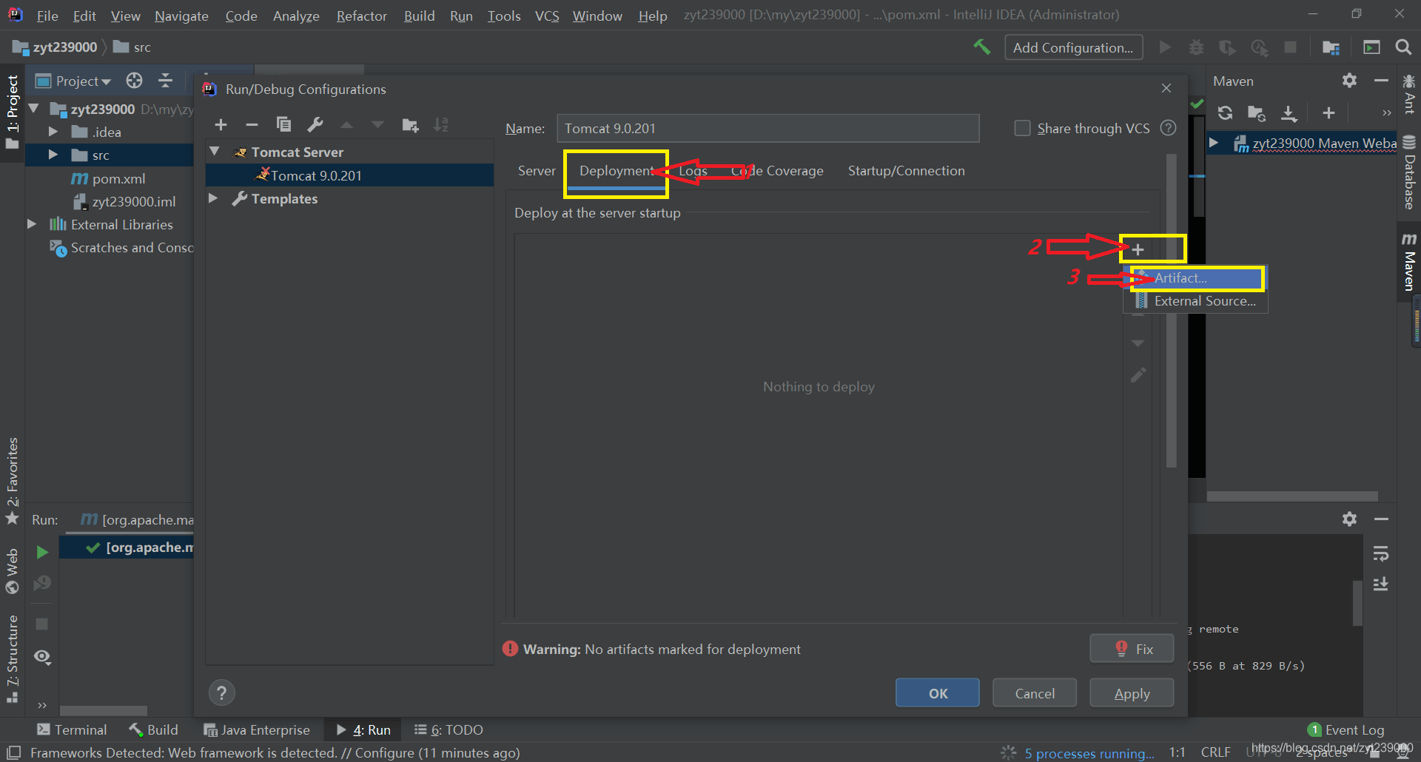
Task: Click the Run play icon in main toolbar
Action: pyautogui.click(x=1165, y=47)
